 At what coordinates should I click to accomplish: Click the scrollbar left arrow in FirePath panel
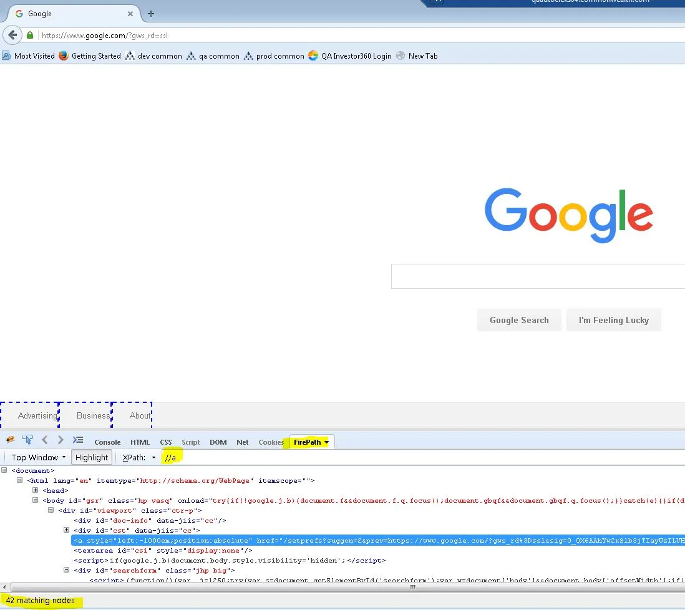[x=4, y=588]
